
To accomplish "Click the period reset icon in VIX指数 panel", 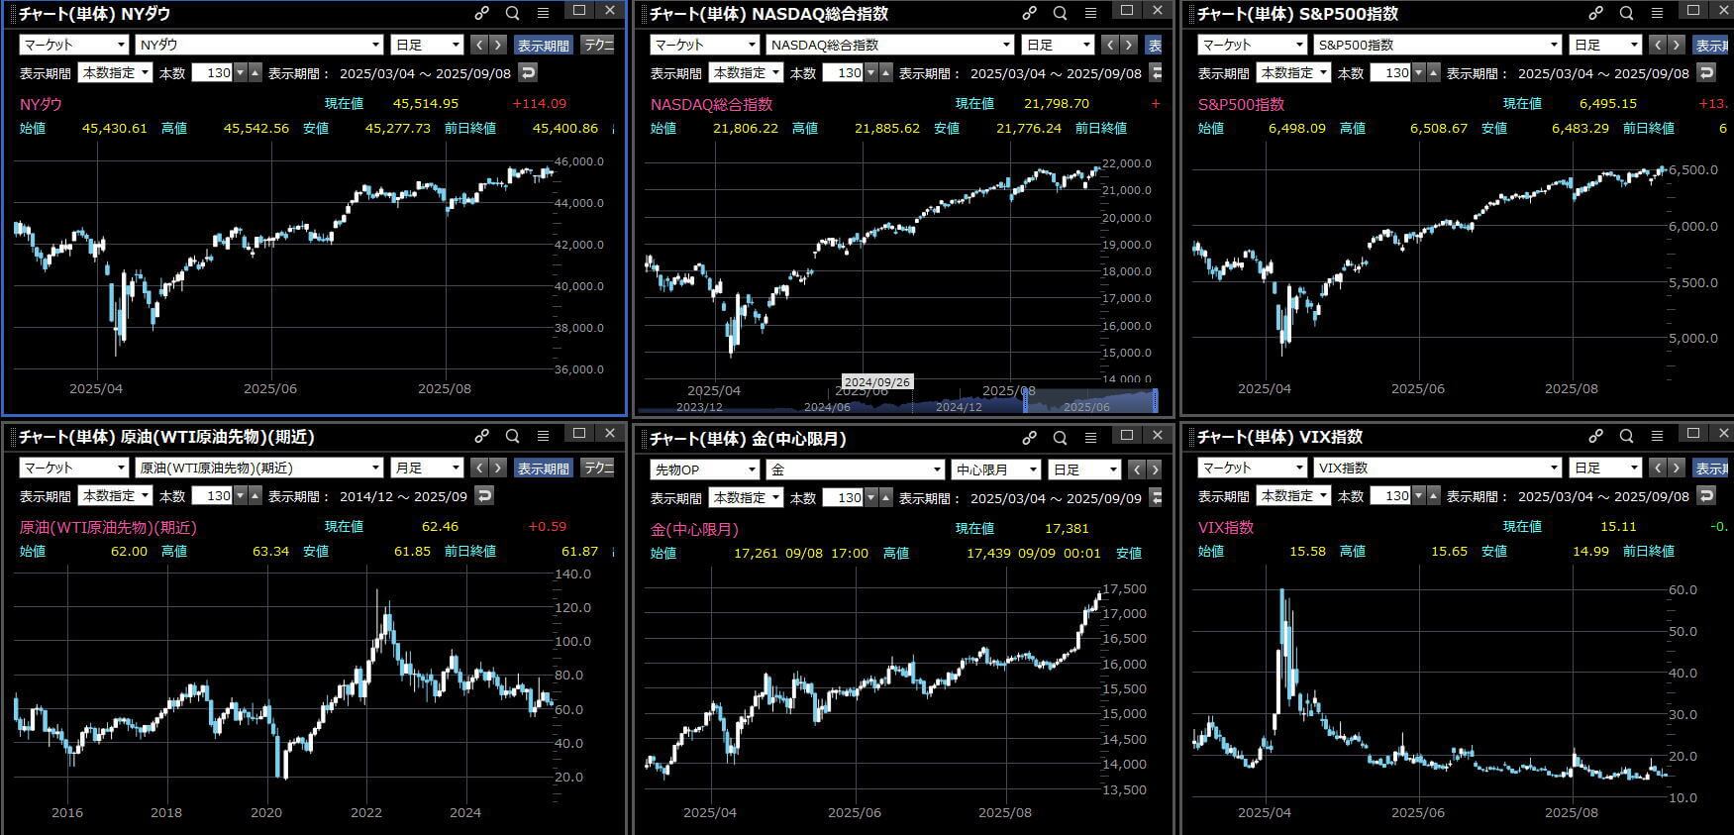I will 1706,495.
